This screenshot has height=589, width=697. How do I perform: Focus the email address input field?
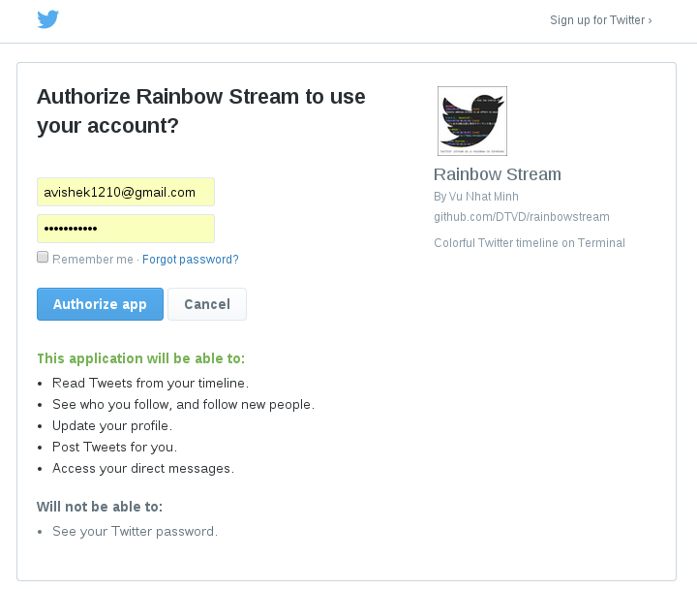(126, 192)
